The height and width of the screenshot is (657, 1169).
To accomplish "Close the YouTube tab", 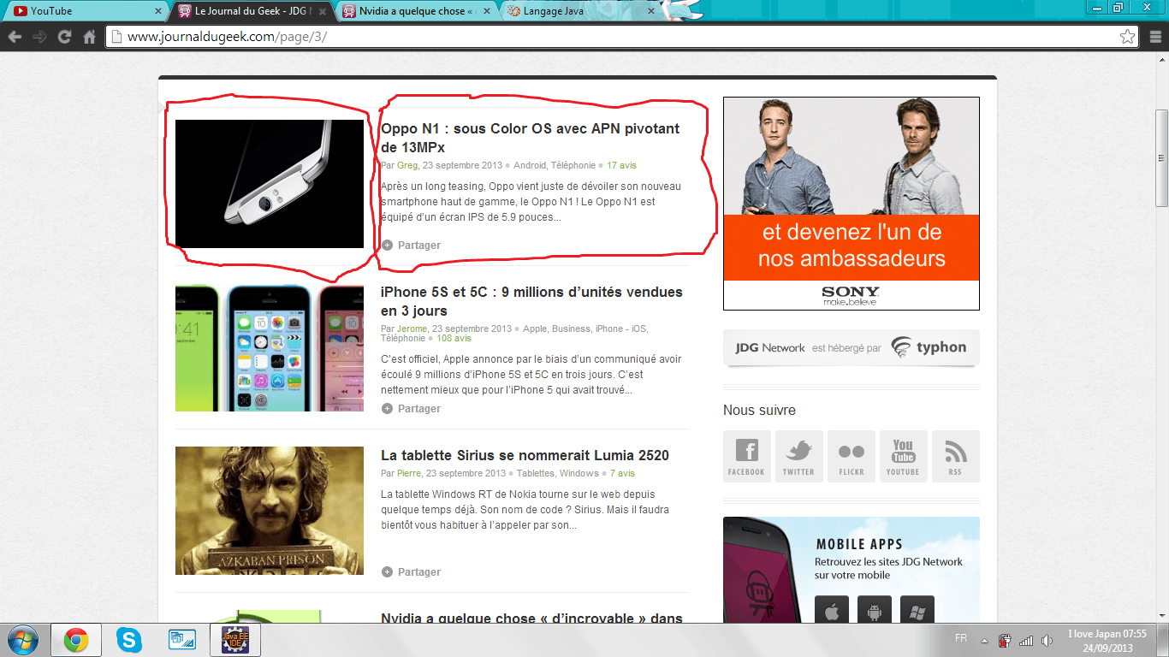I will tap(158, 11).
